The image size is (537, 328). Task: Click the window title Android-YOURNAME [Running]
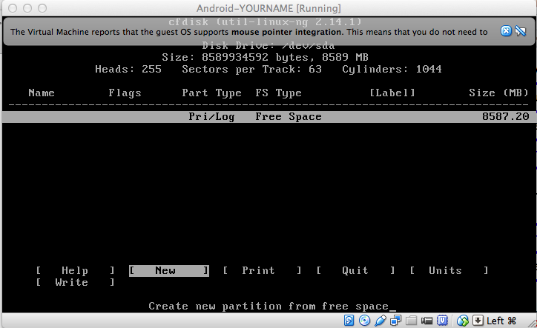point(268,8)
